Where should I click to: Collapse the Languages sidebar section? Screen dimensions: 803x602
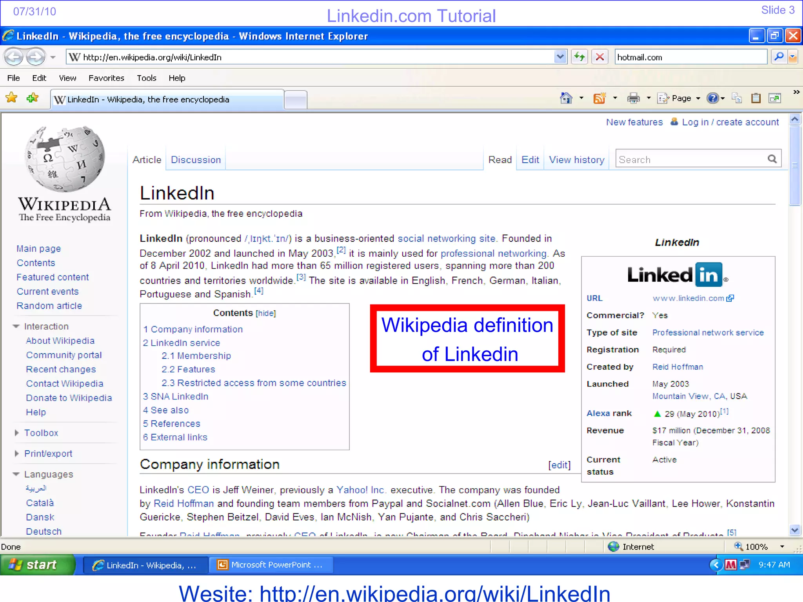16,474
